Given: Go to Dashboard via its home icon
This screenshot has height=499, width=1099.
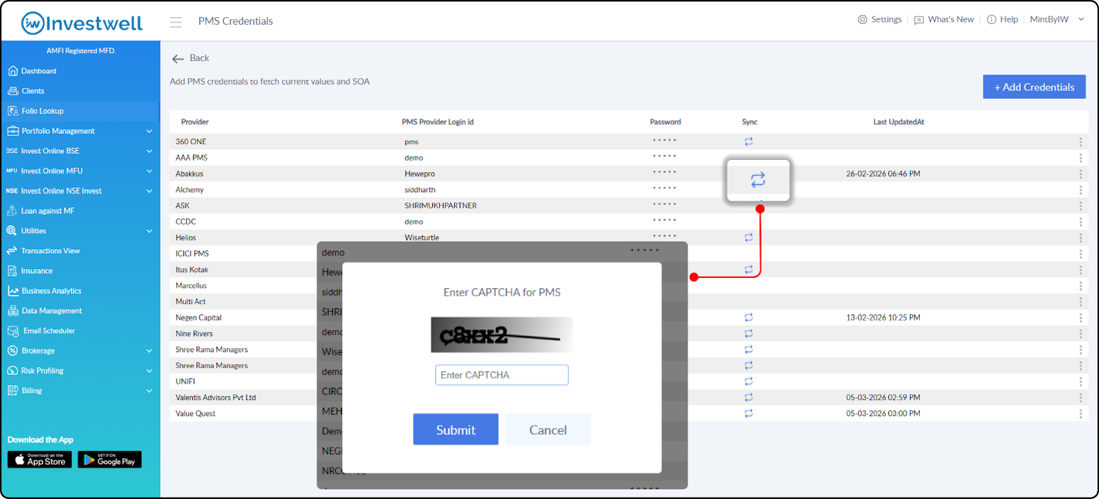Looking at the screenshot, I should pos(12,71).
